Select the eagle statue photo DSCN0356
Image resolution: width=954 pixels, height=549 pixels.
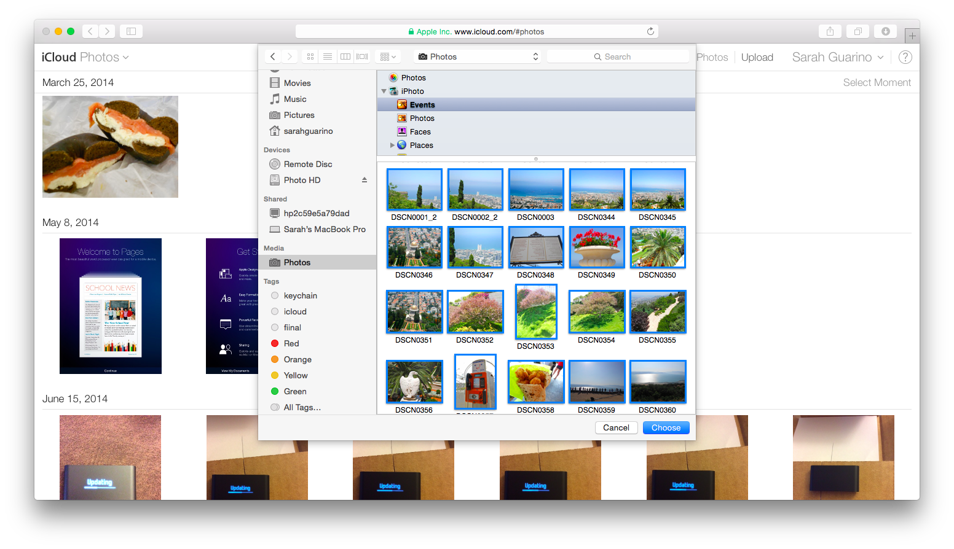[414, 382]
